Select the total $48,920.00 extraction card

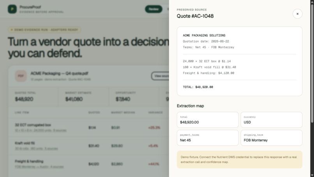(208, 120)
